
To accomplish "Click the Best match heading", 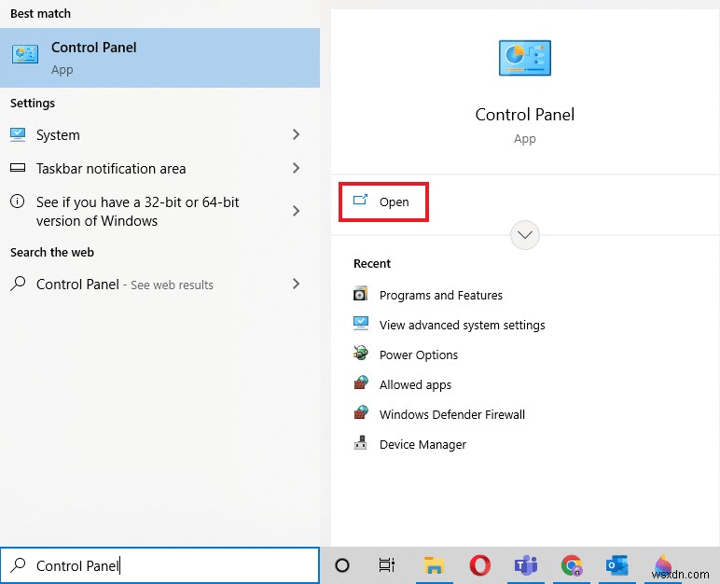I will coord(40,14).
